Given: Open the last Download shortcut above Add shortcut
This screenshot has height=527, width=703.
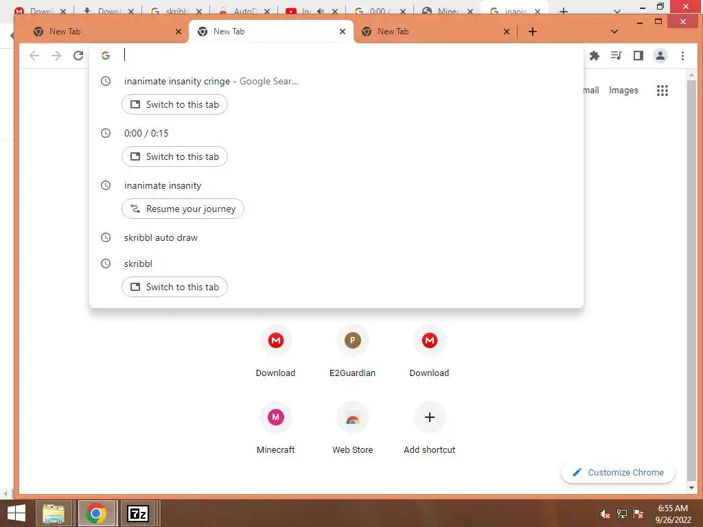Looking at the screenshot, I should tap(429, 351).
